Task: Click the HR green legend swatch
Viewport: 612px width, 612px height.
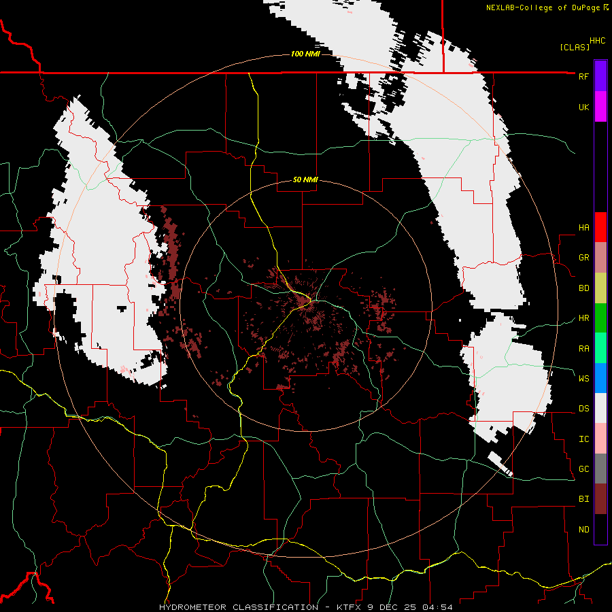Action: 600,318
